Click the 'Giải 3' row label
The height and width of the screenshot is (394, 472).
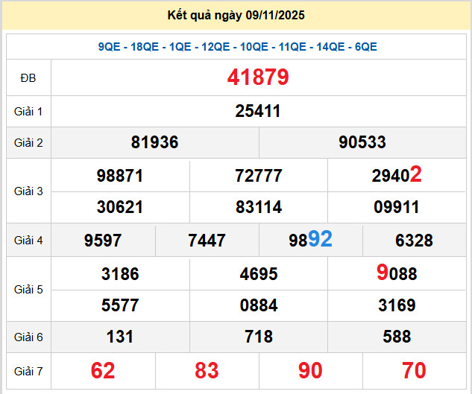[28, 191]
